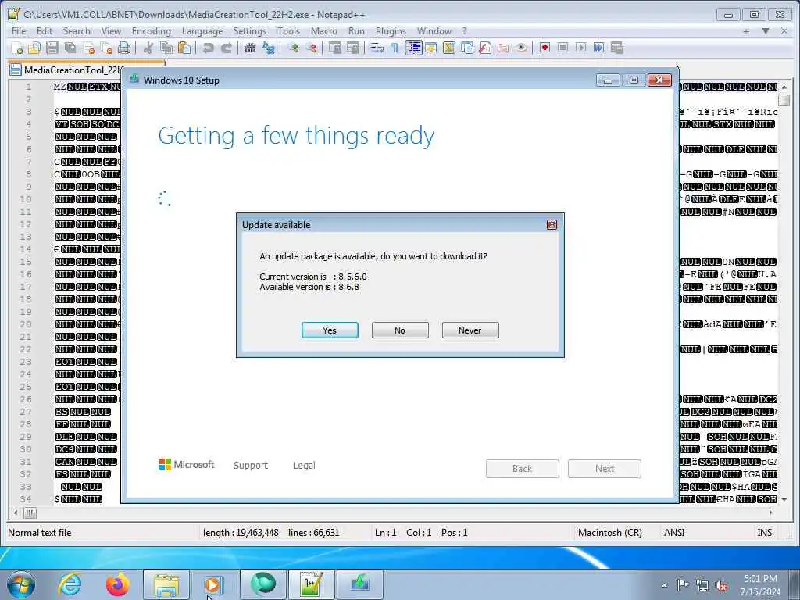Open Find with the binoculars icon
This screenshot has height=600, width=800.
[x=250, y=48]
